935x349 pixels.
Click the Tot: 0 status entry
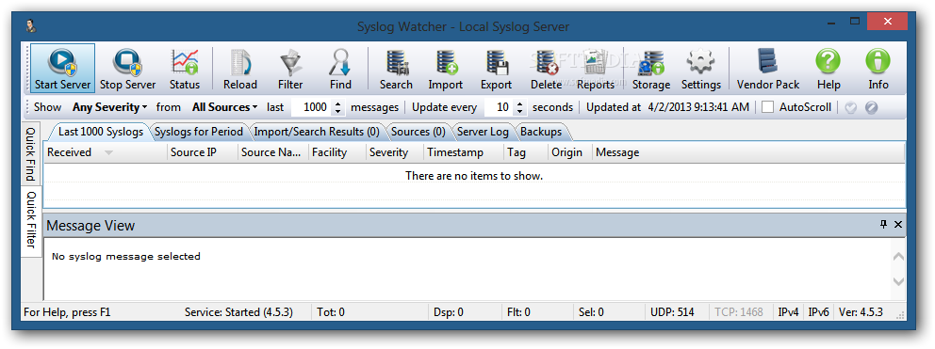coord(330,312)
